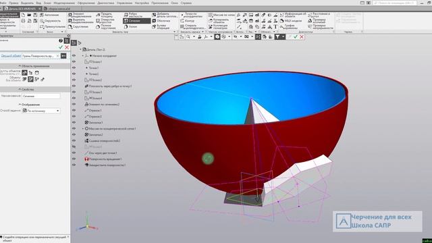Image resolution: width=432 pixels, height=243 pixels.
Task: Cancel operation with red X in parameters panel
Action: pos(67,47)
